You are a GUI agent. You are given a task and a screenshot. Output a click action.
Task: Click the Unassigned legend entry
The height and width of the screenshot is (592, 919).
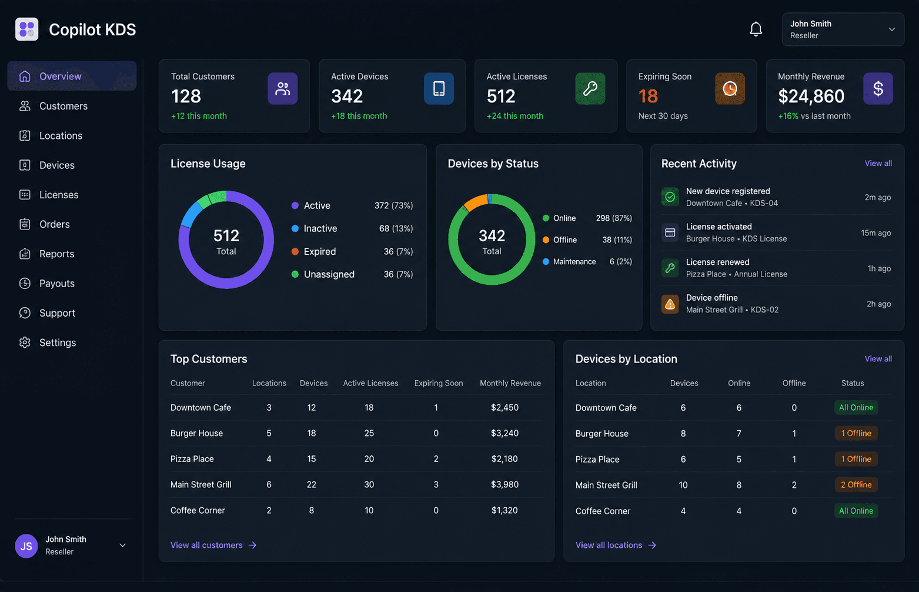click(x=352, y=274)
